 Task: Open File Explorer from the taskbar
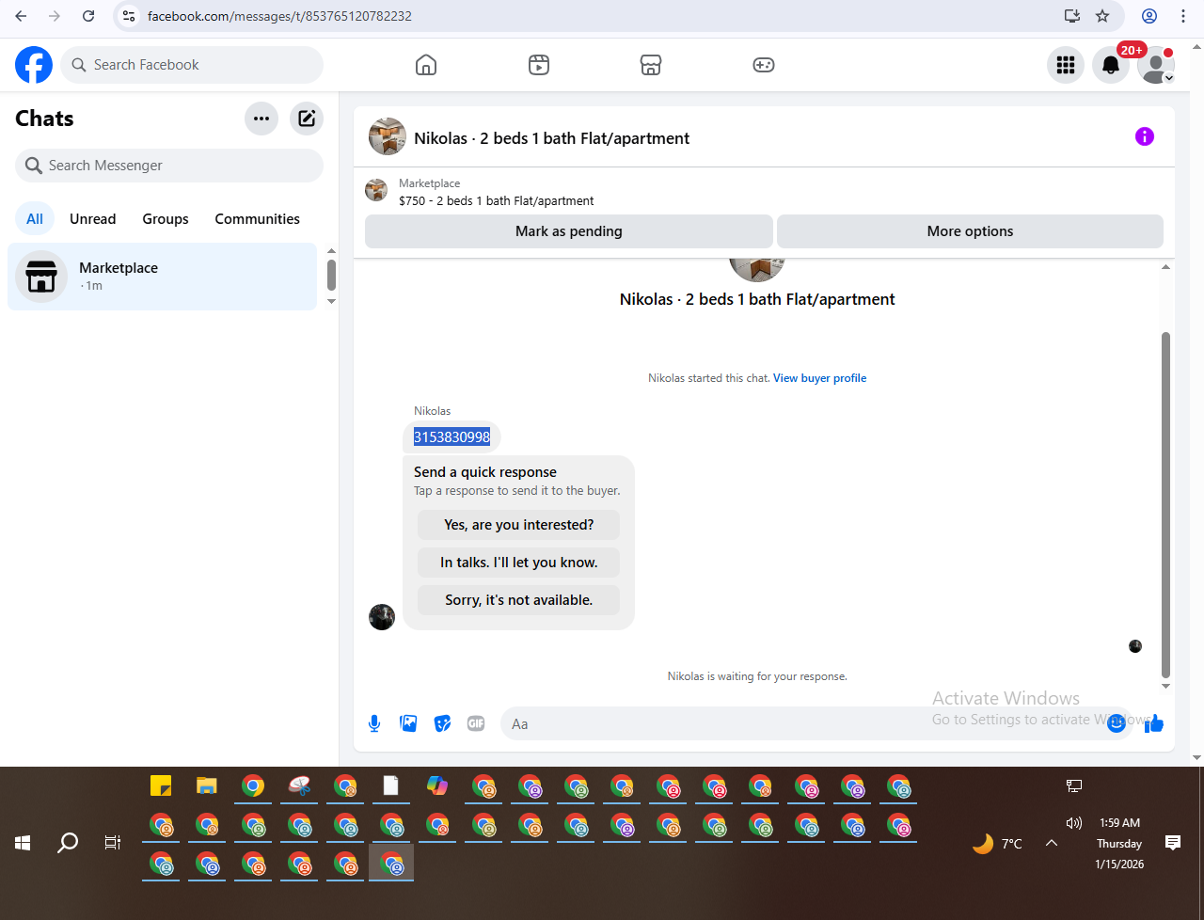207,785
